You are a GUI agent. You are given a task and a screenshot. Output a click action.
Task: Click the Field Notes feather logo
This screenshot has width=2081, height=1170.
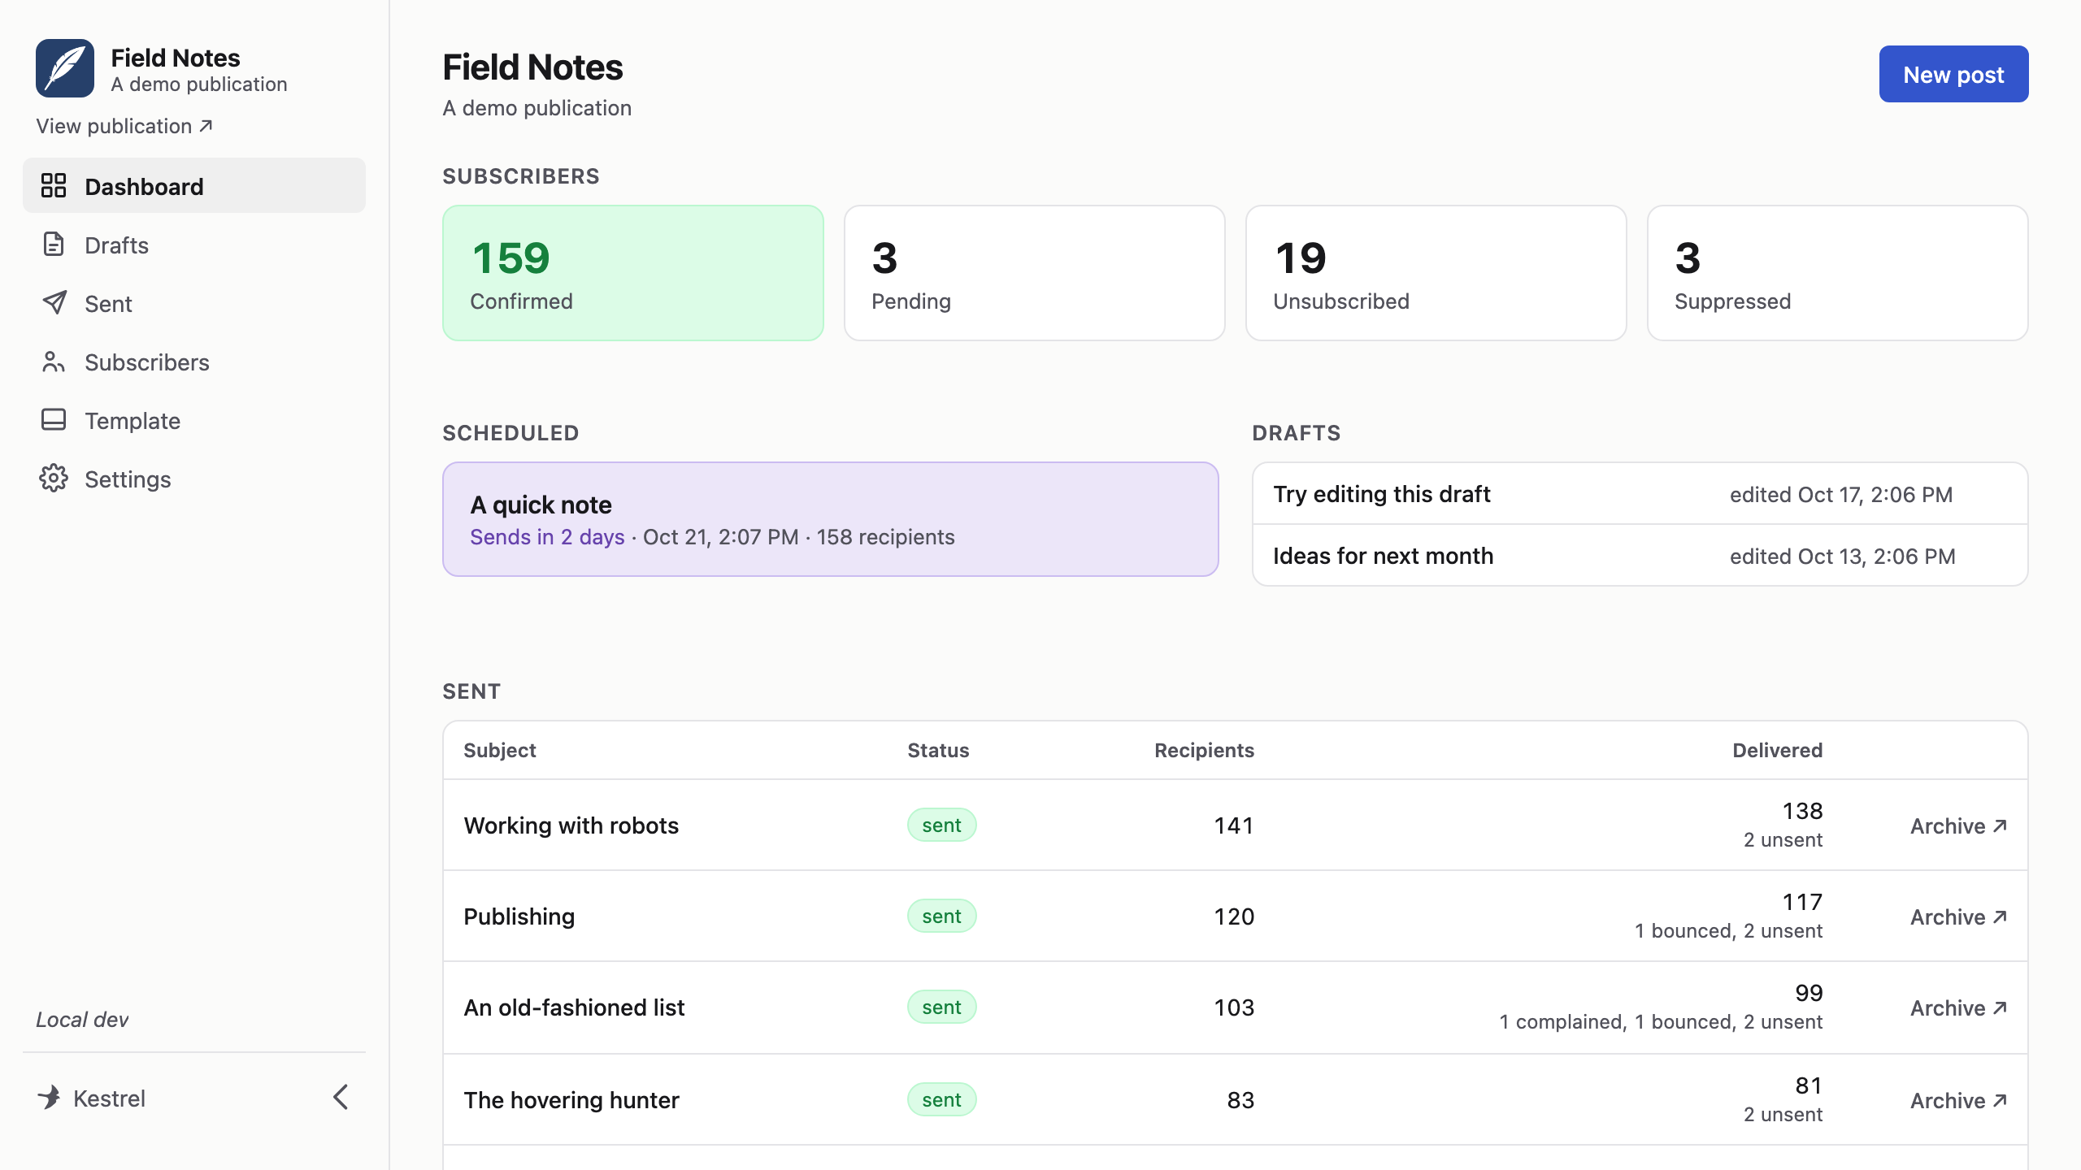pos(65,68)
